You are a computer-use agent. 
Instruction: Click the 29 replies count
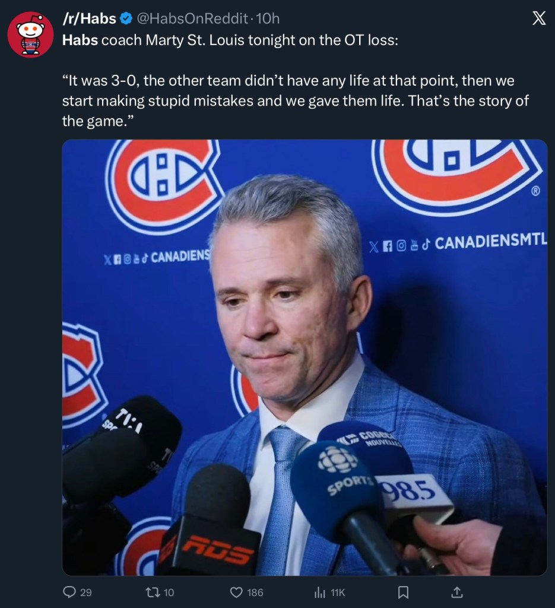85,592
